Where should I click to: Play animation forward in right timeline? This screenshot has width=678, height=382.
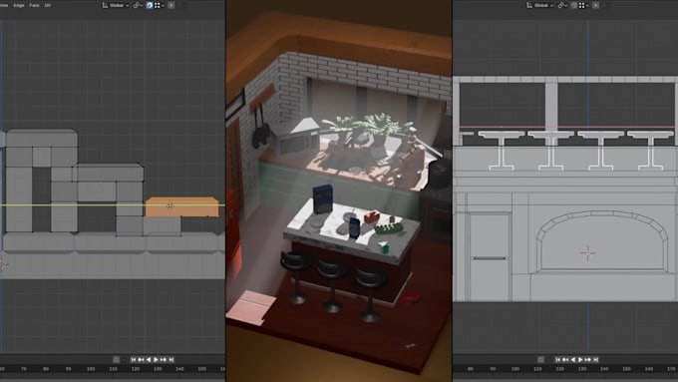click(580, 359)
